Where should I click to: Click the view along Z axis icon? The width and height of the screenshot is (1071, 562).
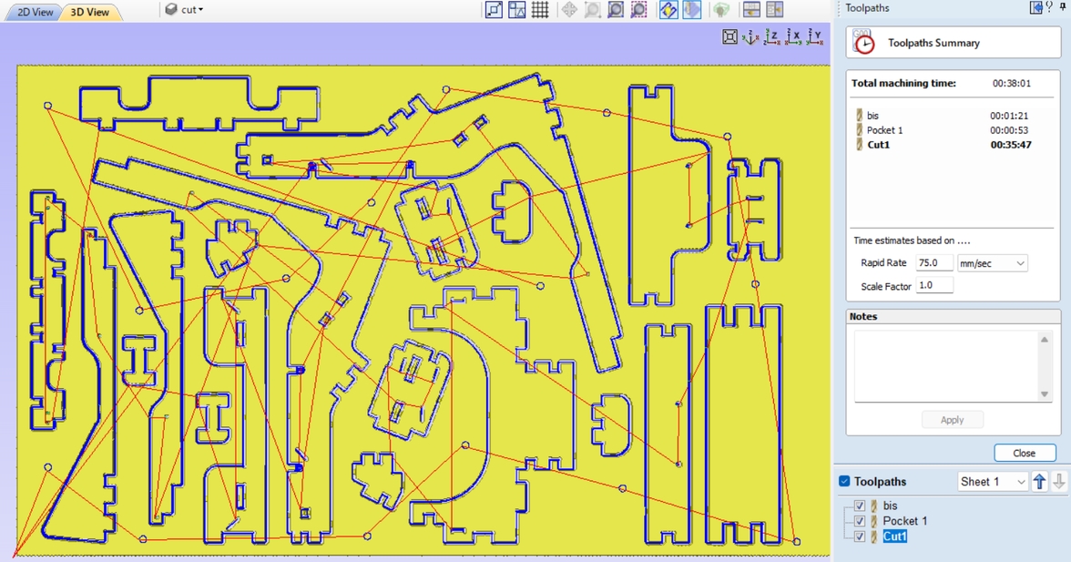click(x=770, y=38)
